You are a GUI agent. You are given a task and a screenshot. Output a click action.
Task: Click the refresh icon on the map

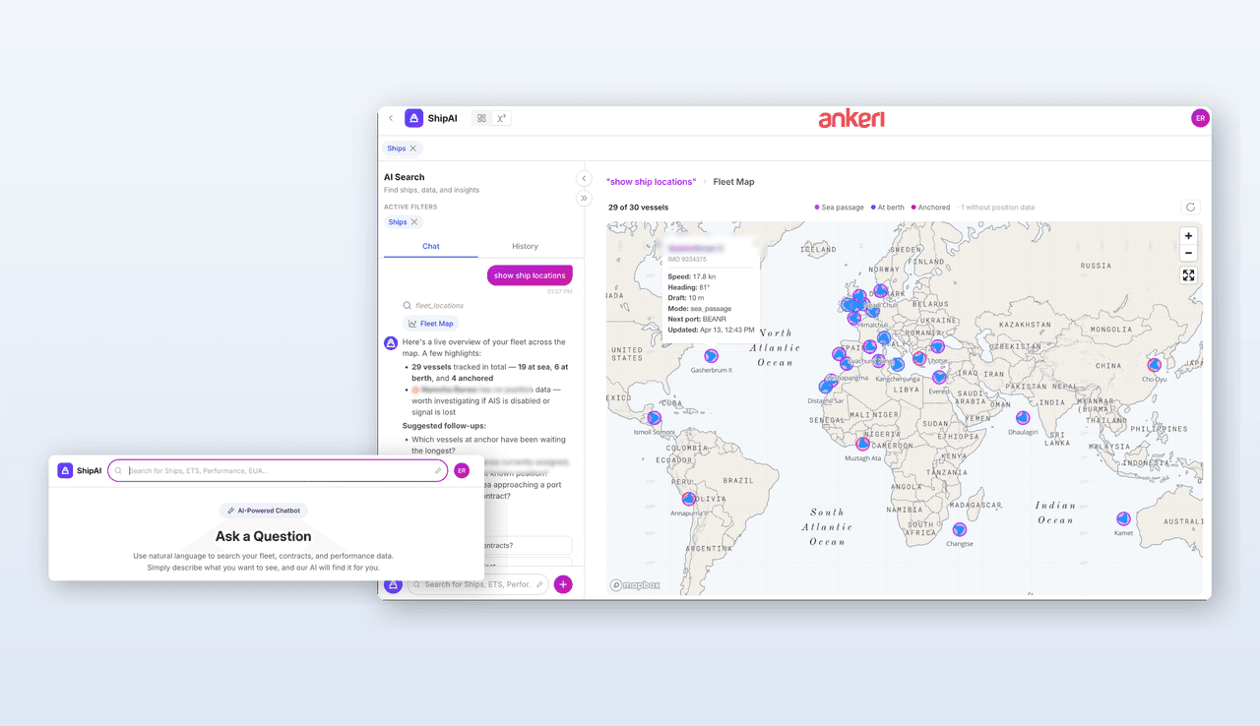pos(1189,207)
